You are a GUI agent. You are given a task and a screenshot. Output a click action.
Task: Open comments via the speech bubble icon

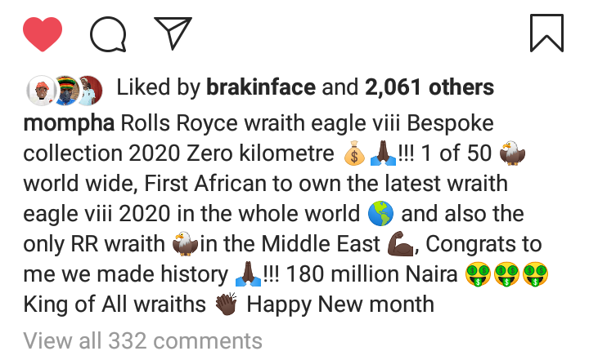[106, 33]
